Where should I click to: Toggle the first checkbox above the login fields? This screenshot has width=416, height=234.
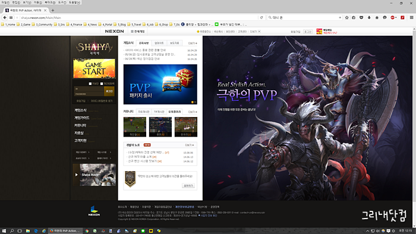coord(90,84)
